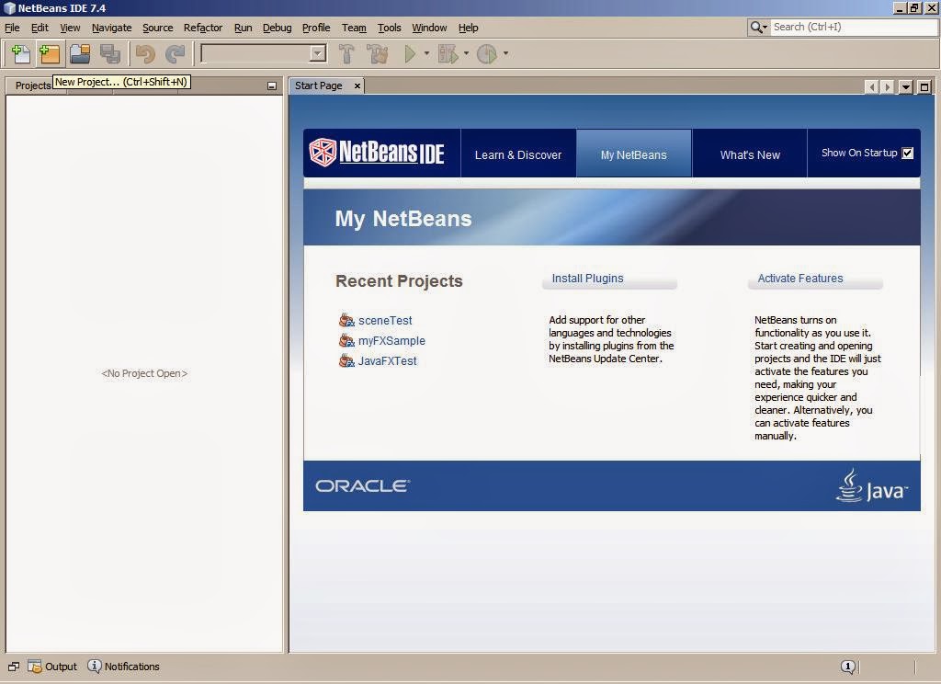Click the green Run Project icon
The width and height of the screenshot is (941, 684).
[410, 54]
